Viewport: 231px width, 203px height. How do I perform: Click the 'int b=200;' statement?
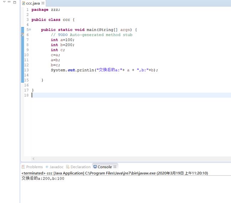coord(63,45)
